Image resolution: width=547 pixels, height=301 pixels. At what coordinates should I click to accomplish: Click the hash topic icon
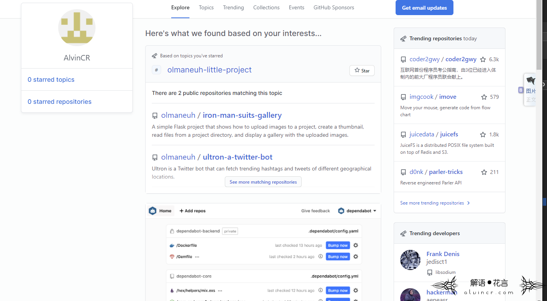[x=156, y=70]
